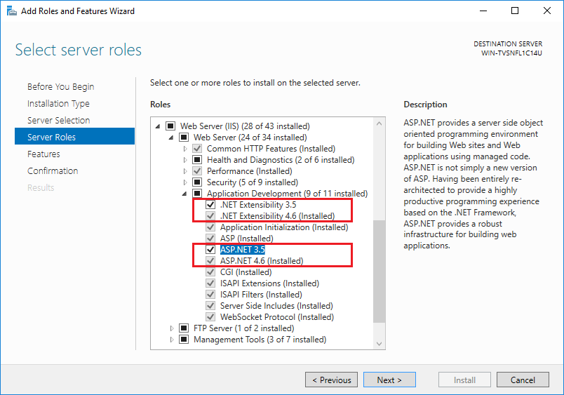Click the roles list scrollbar thumb

[x=380, y=270]
